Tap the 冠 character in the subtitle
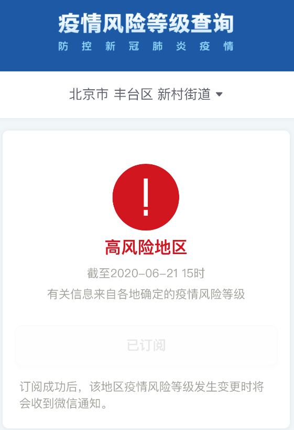Image resolution: width=294 pixels, height=430 pixels. point(134,46)
